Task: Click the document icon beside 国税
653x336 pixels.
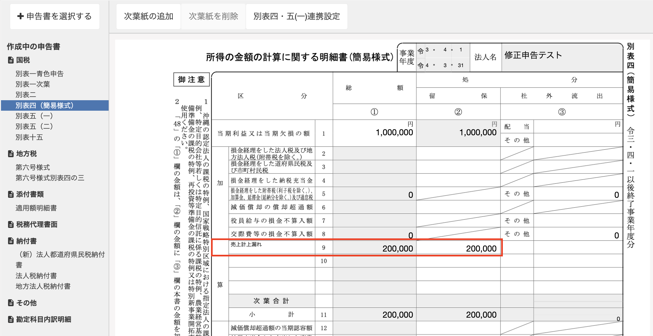Action: 11,60
